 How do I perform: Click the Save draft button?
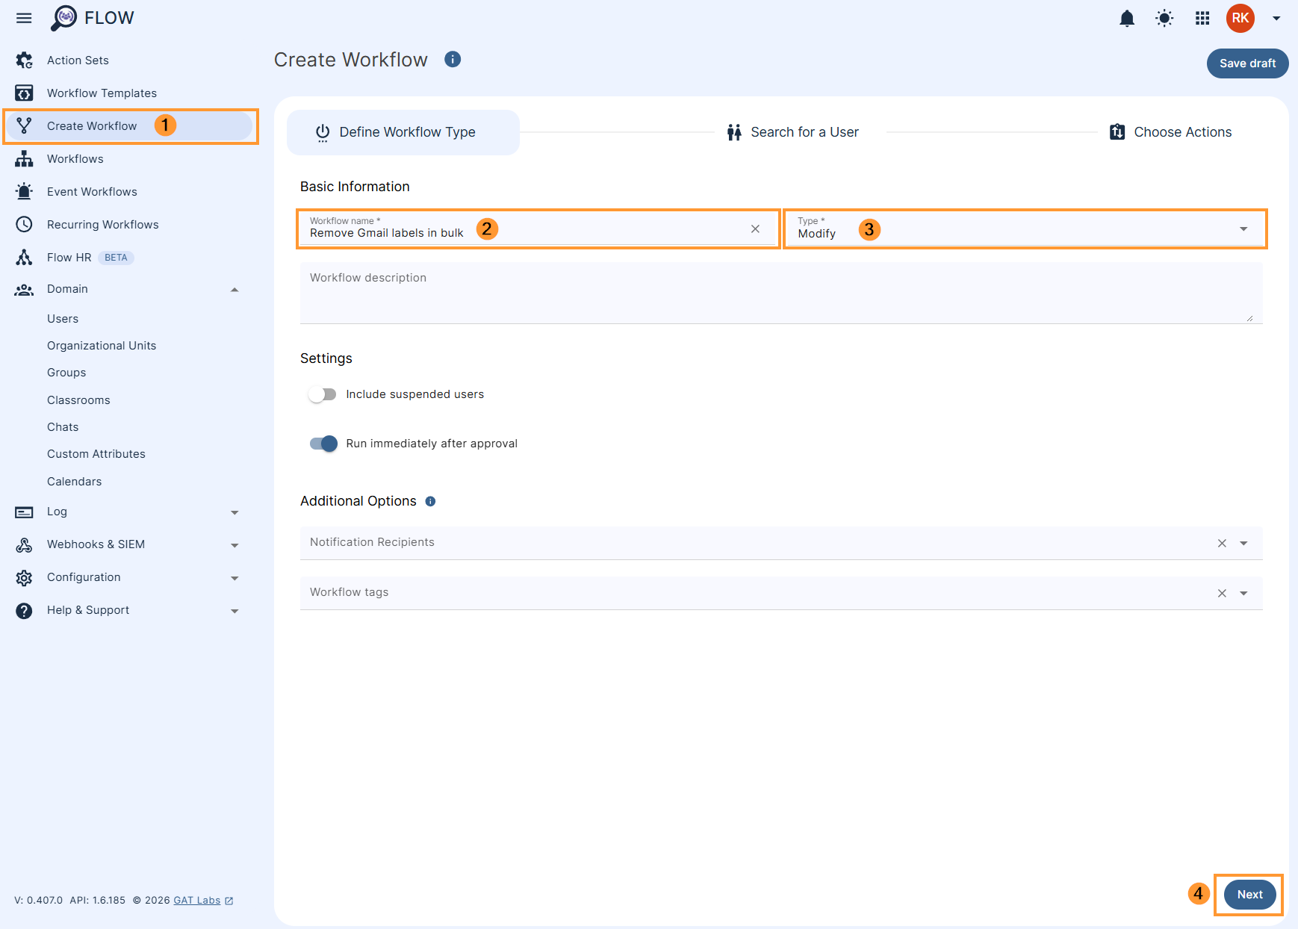pyautogui.click(x=1247, y=63)
